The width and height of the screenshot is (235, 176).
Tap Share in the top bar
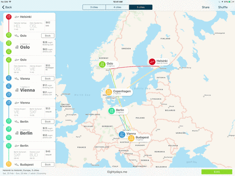tap(206, 7)
